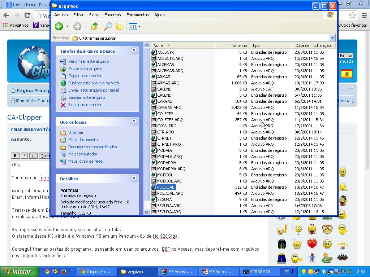Screen dimensions: 370x277
Task: Click the Spanish flag icon
Action: [x=347, y=74]
